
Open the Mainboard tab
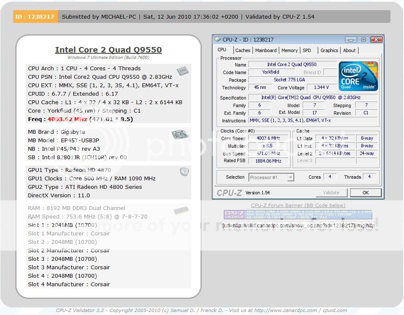[x=266, y=50]
